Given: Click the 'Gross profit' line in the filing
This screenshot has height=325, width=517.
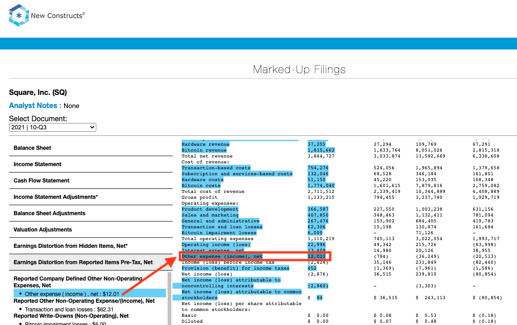Looking at the screenshot, I should (199, 197).
